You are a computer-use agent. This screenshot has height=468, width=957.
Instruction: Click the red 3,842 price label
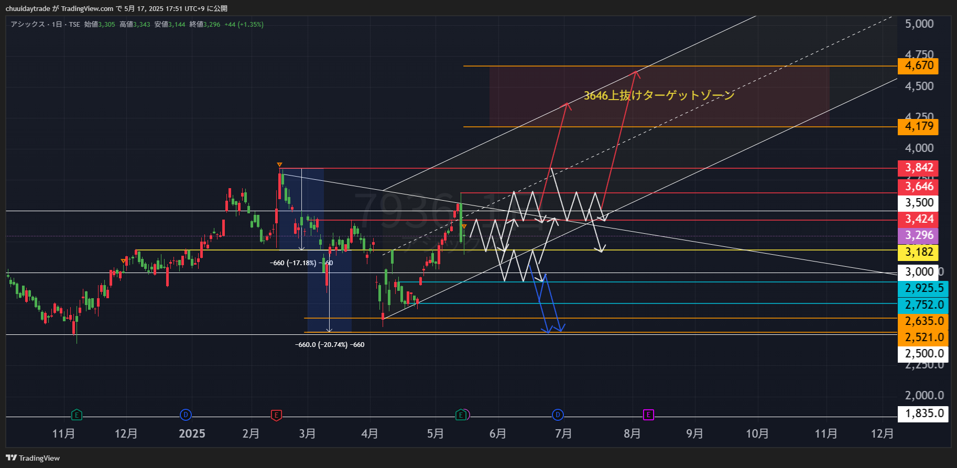pos(918,168)
